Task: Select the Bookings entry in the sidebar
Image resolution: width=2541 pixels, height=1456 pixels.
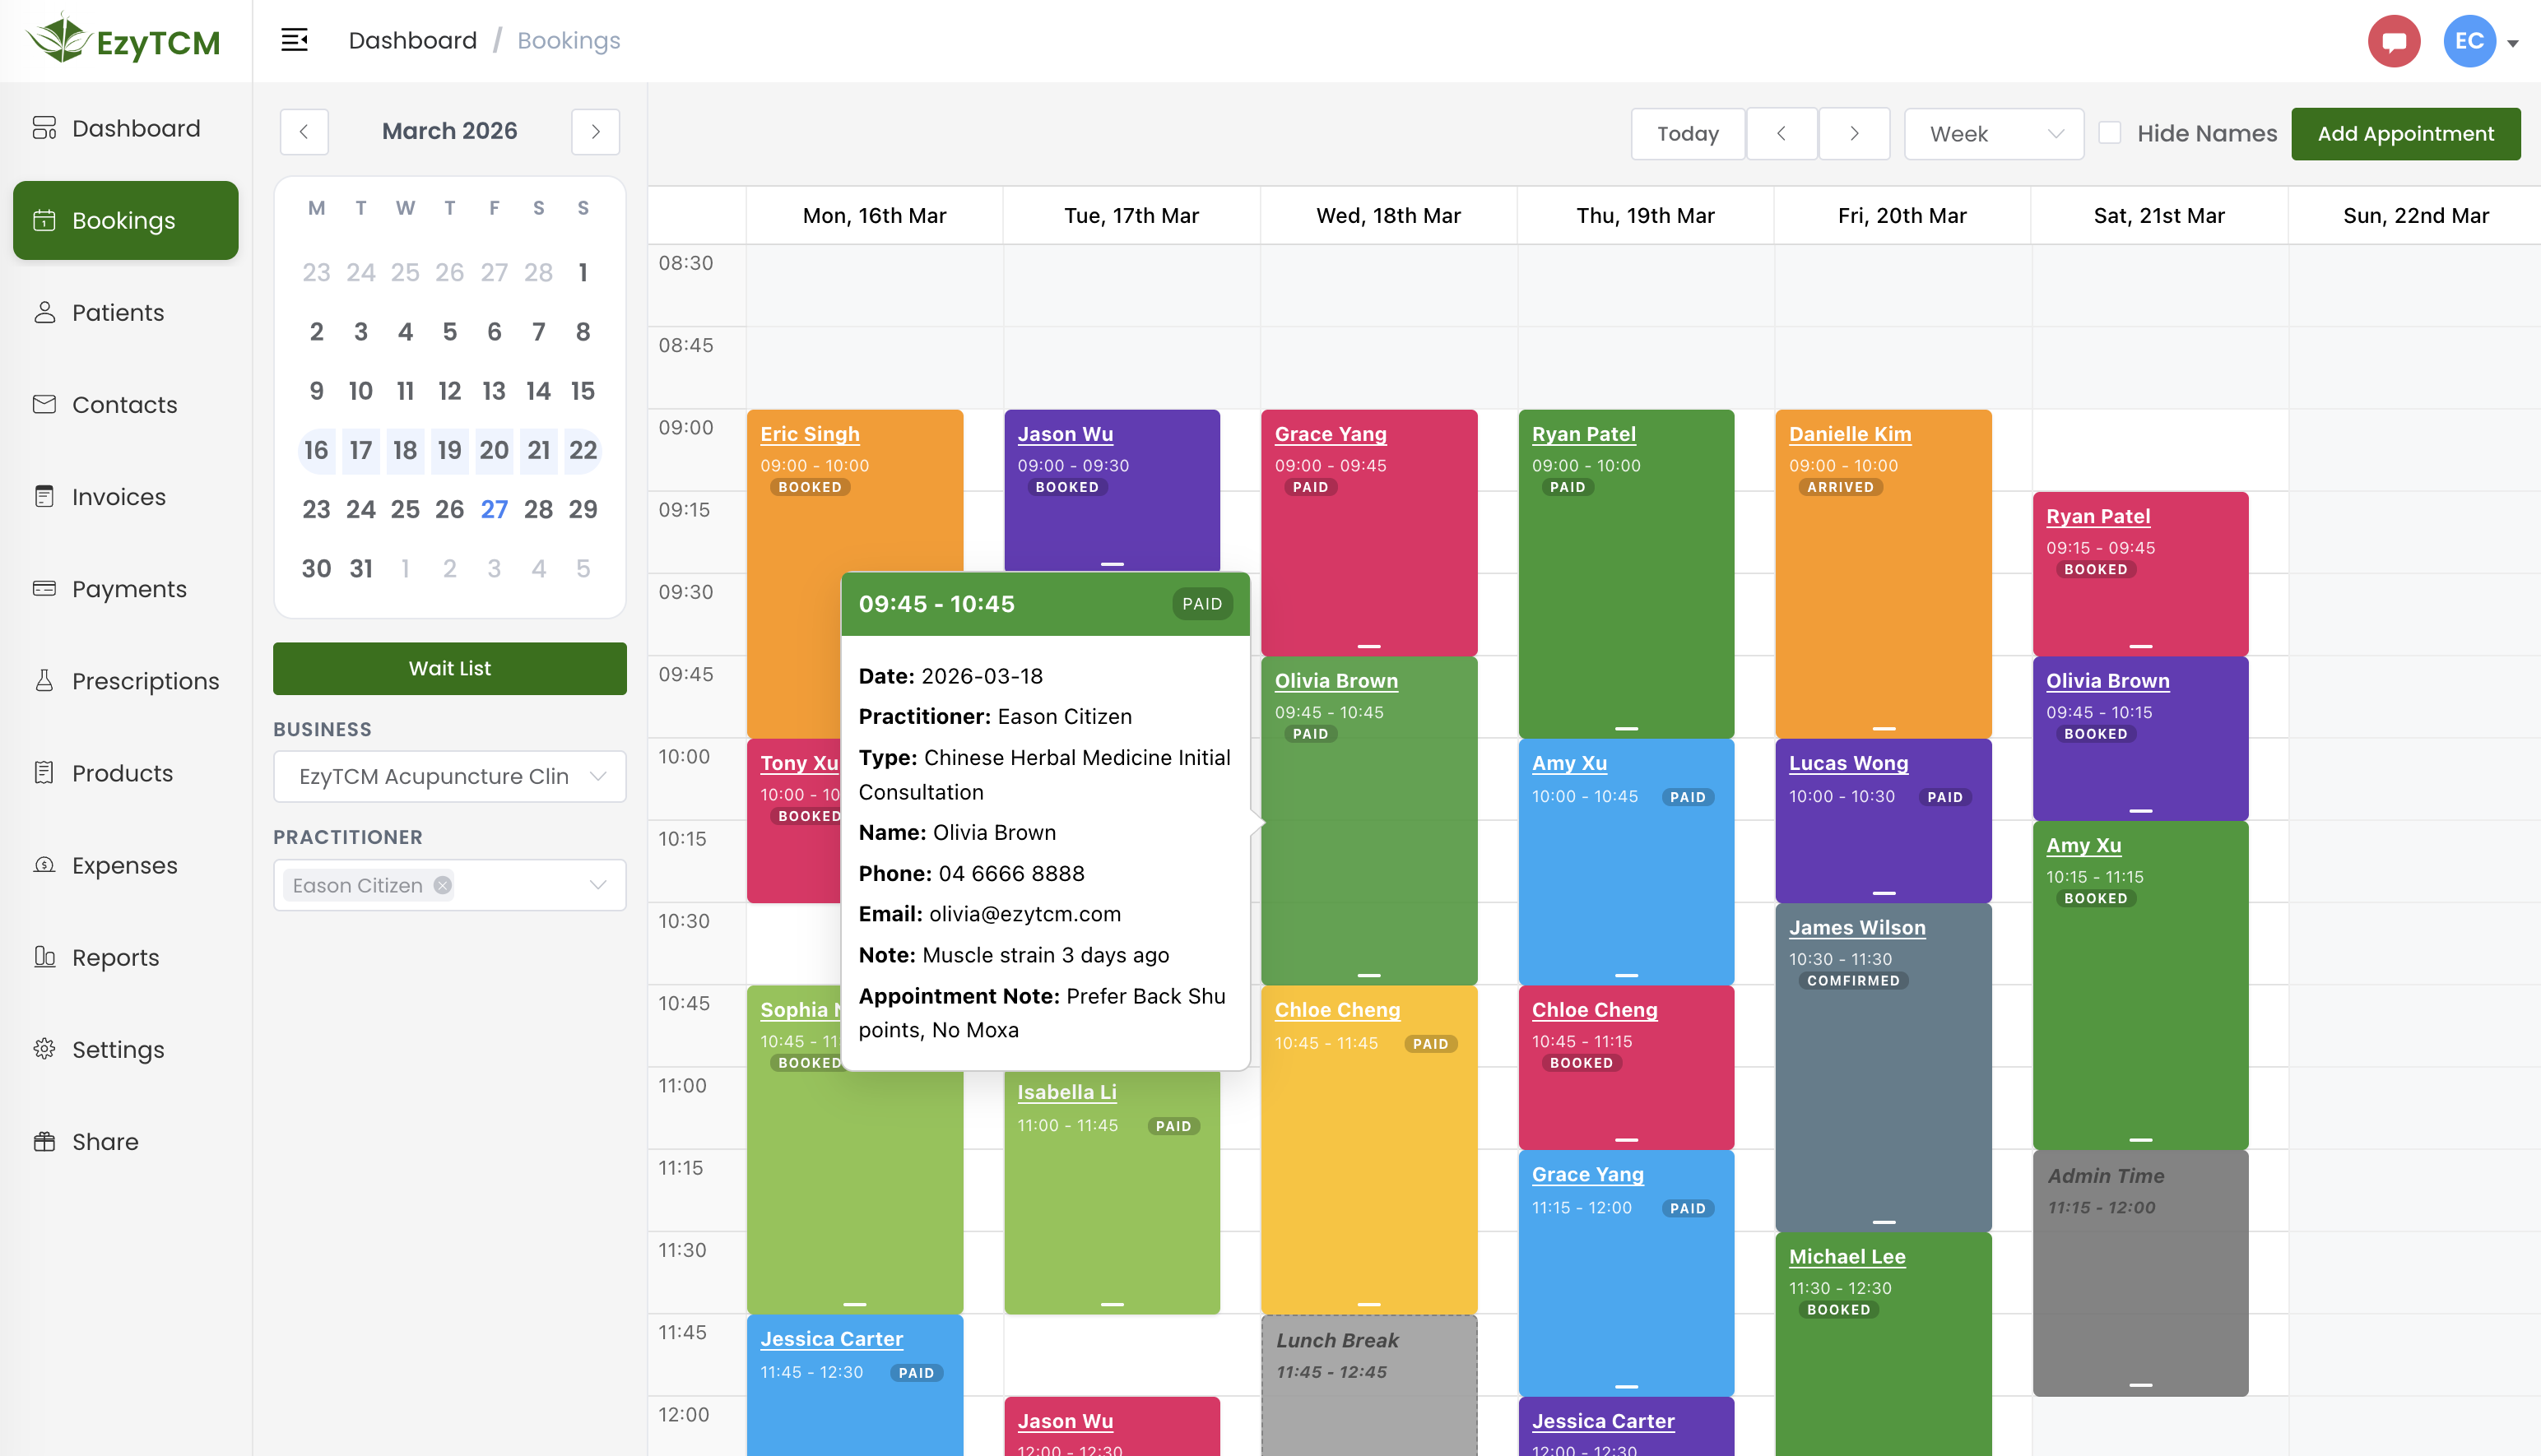Action: pos(125,220)
